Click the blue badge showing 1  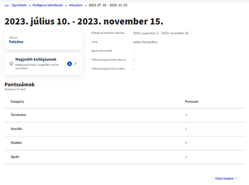pos(69,63)
